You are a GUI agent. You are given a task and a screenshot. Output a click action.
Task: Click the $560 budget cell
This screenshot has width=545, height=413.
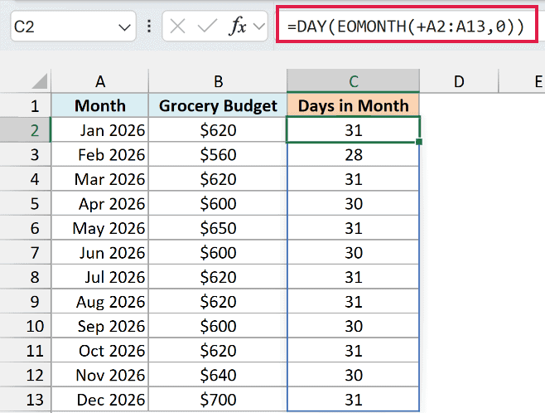point(218,154)
